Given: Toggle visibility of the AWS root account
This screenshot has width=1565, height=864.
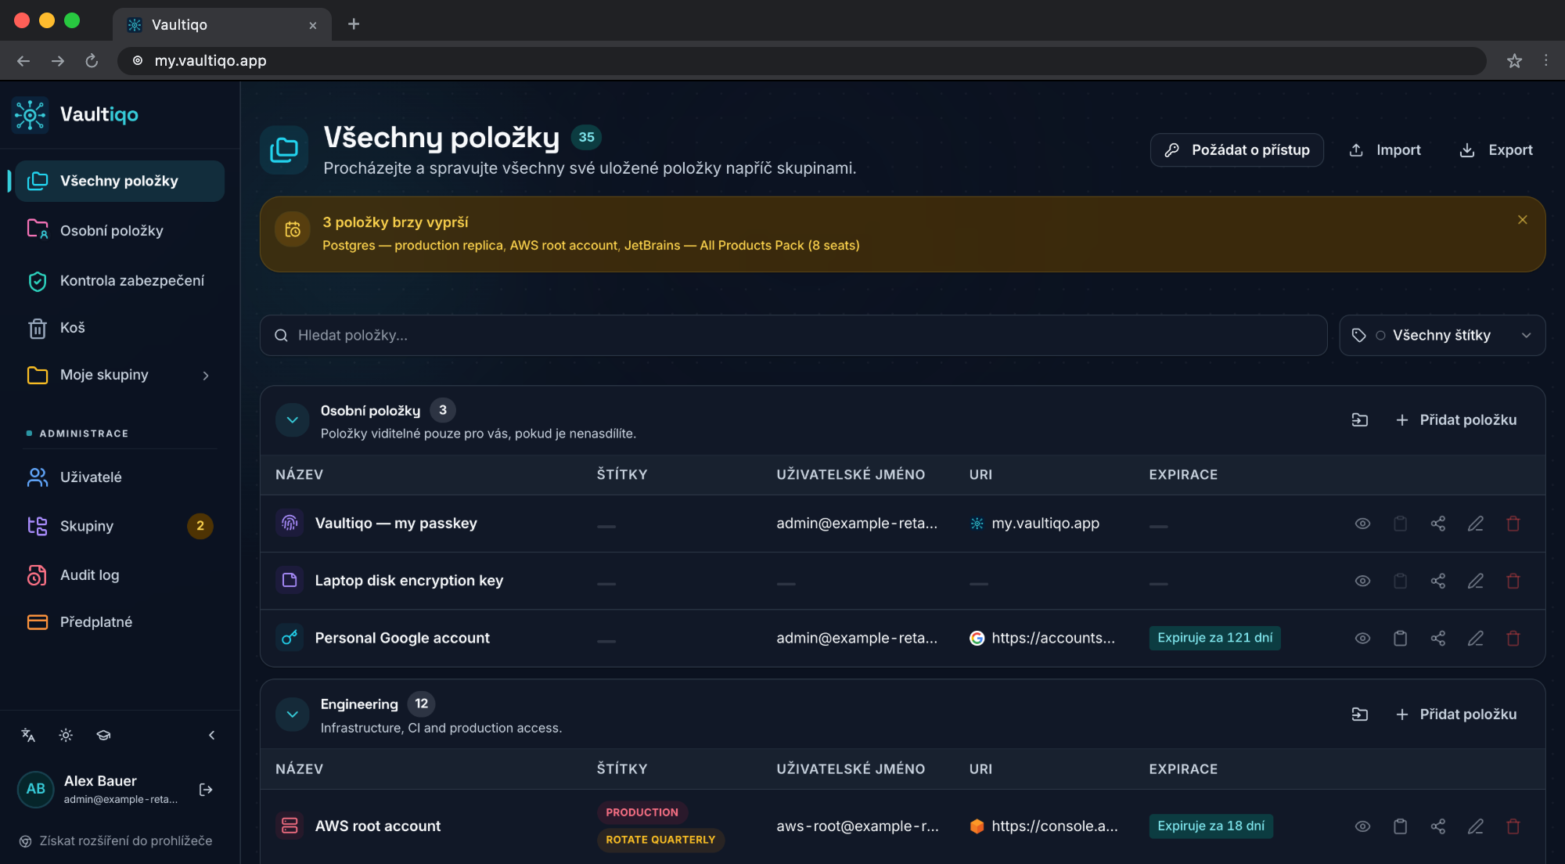Looking at the screenshot, I should click(1362, 826).
